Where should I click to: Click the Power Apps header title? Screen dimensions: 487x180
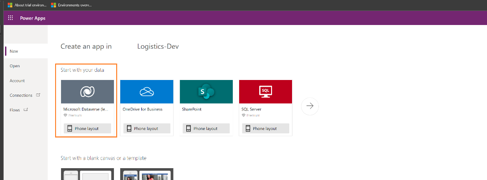33,18
